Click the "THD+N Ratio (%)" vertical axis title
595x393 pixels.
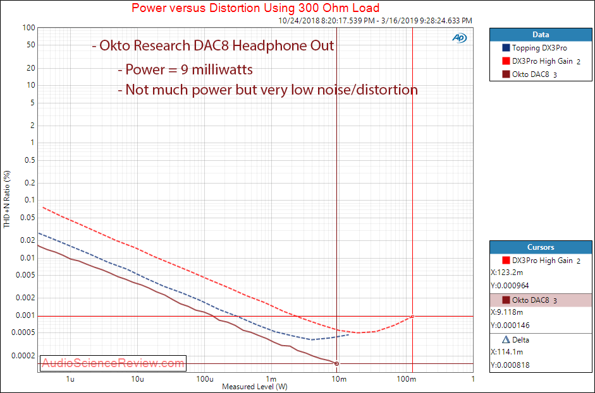click(x=7, y=199)
